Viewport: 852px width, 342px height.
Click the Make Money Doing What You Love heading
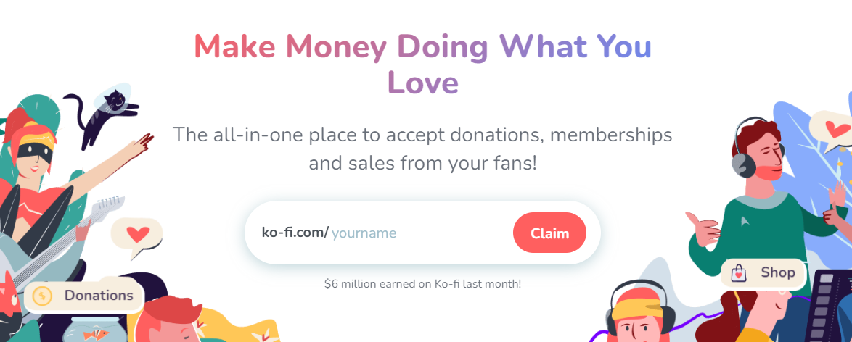(423, 64)
